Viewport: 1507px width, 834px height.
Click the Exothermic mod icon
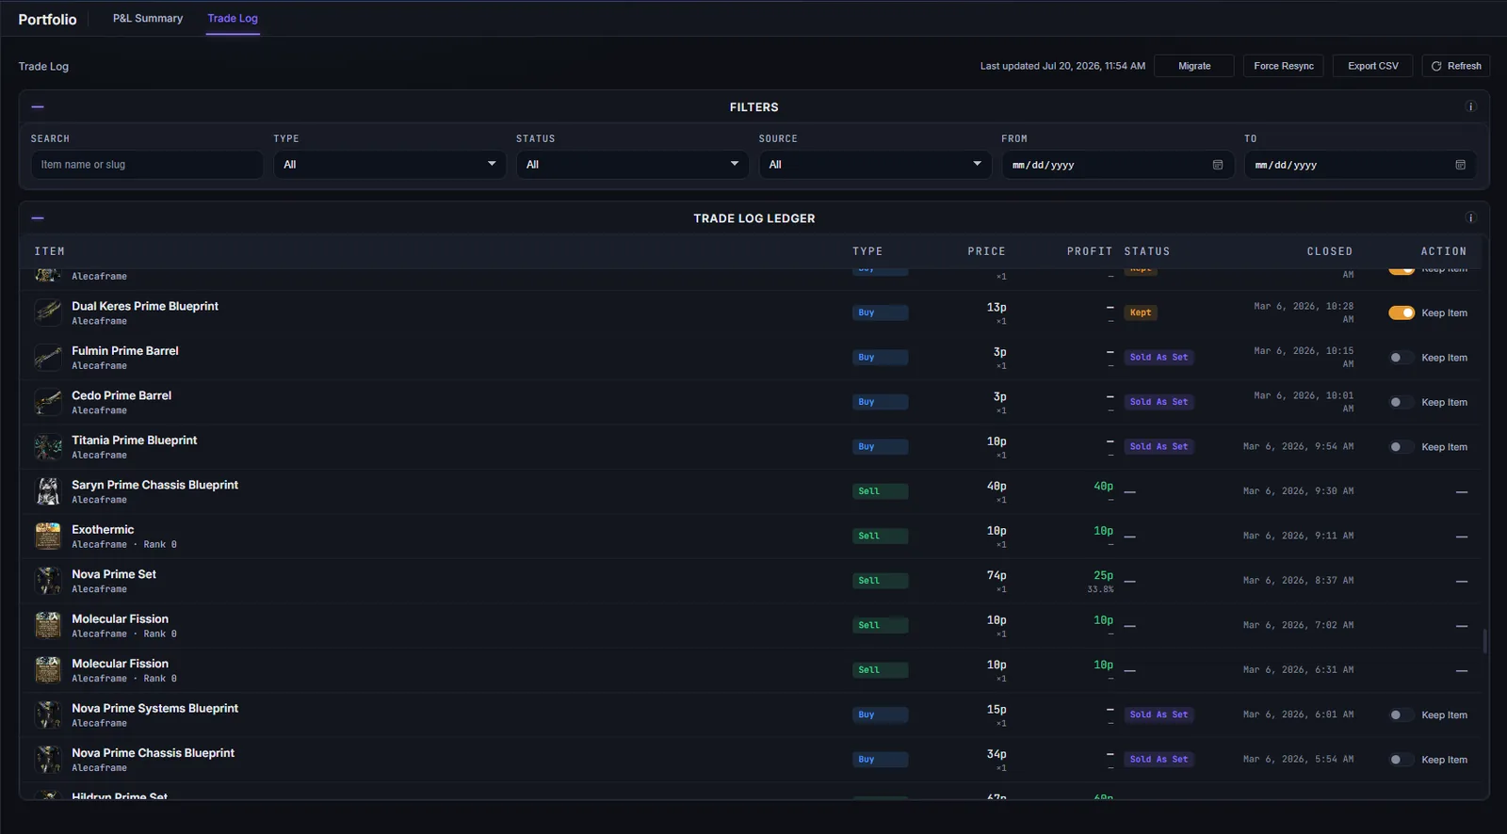pyautogui.click(x=48, y=536)
